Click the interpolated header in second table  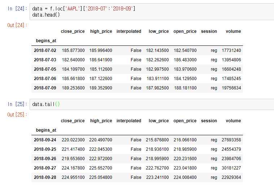pyautogui.click(x=129, y=121)
